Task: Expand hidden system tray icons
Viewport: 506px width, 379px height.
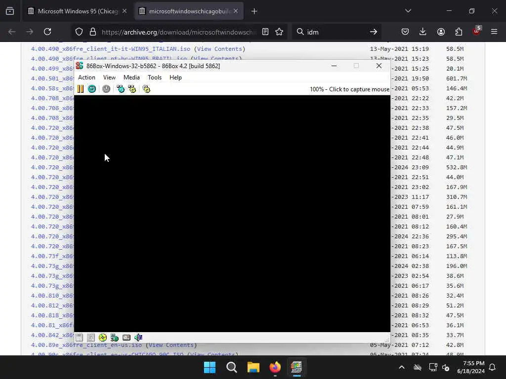Action: [x=402, y=367]
